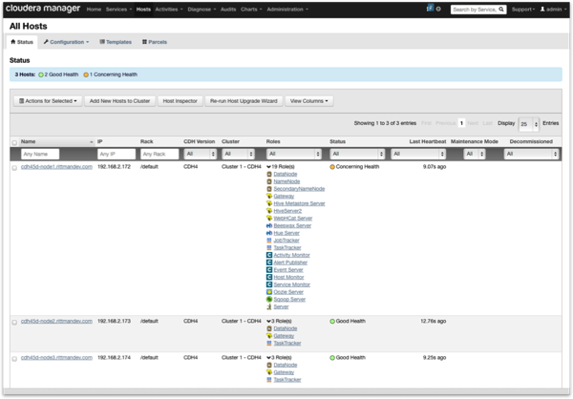The width and height of the screenshot is (573, 399).
Task: Open the Support menu
Action: 523,10
